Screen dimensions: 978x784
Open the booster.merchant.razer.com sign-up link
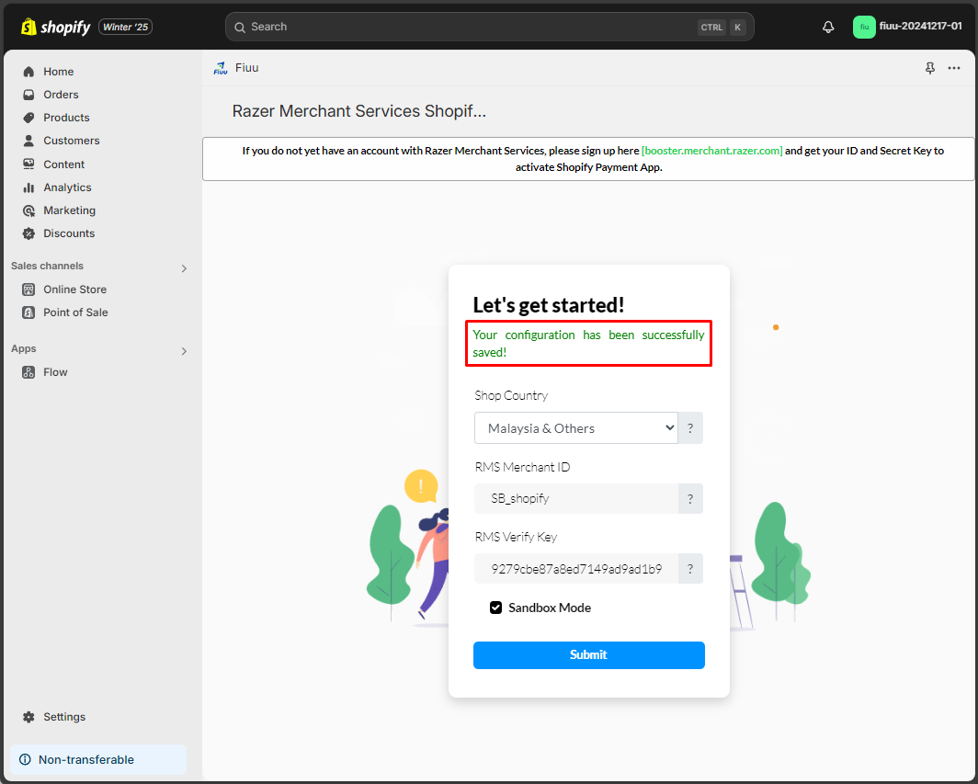[x=711, y=151]
